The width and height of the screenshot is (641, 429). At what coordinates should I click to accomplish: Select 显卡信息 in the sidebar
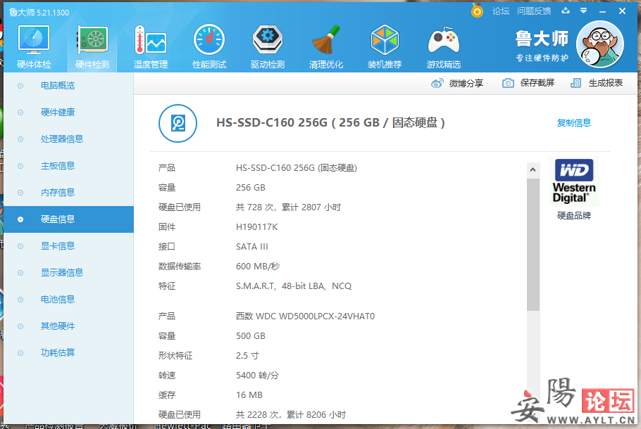click(x=58, y=245)
